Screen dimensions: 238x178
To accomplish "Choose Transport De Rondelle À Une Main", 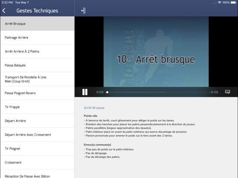I will tap(38, 79).
